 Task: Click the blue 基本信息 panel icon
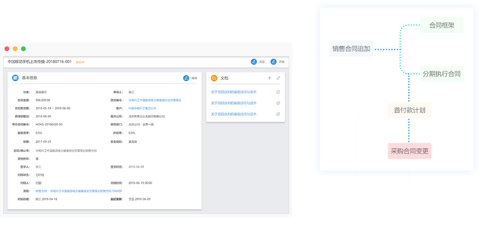pyautogui.click(x=15, y=78)
